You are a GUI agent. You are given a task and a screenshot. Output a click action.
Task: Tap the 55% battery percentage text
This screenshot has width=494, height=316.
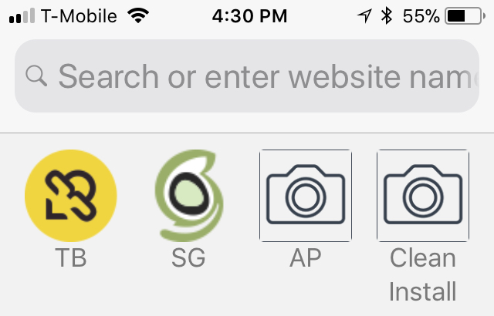pyautogui.click(x=421, y=16)
